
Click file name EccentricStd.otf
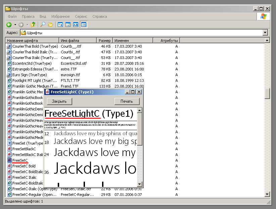[x=74, y=63]
